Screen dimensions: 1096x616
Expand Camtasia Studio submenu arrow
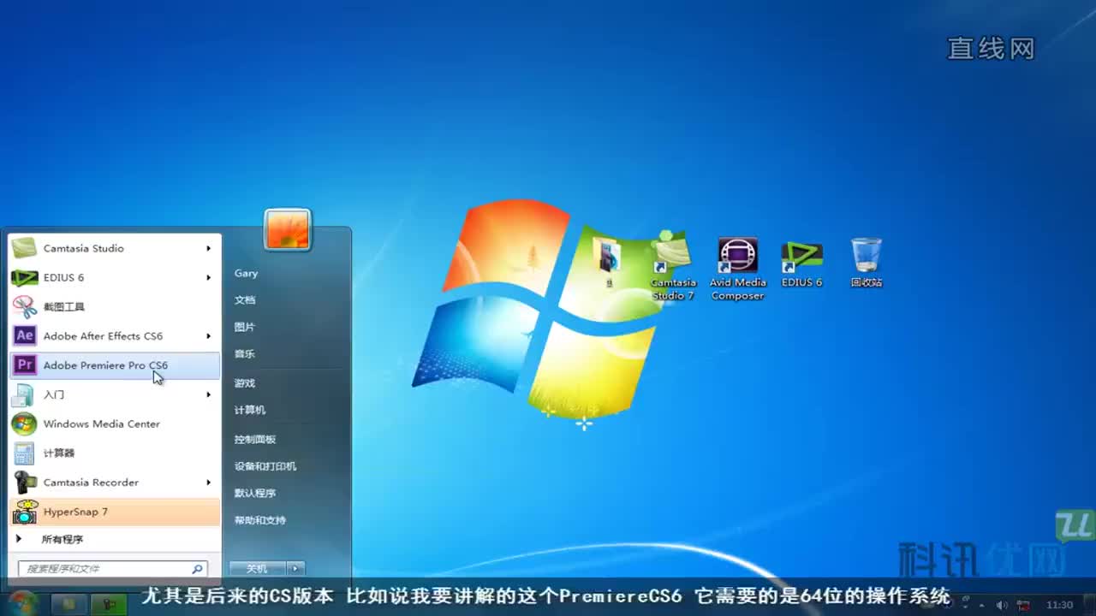pyautogui.click(x=208, y=249)
